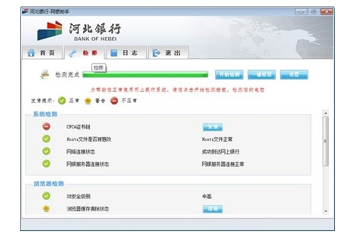
Task: Click Hosts文件是否被篡改 item text
Action: tap(89, 139)
